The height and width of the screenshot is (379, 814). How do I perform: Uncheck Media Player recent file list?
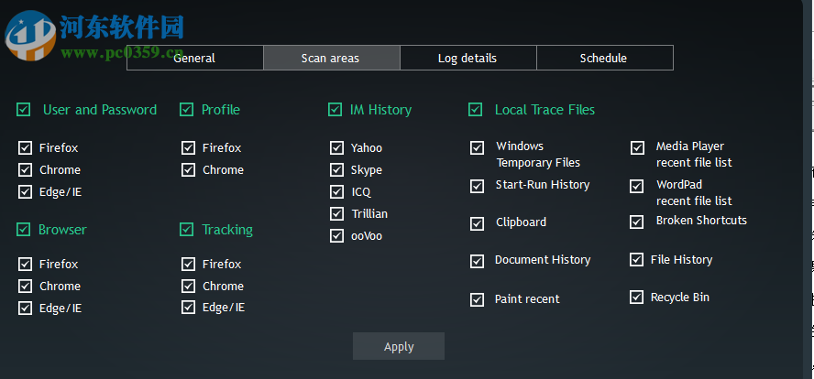(x=637, y=147)
